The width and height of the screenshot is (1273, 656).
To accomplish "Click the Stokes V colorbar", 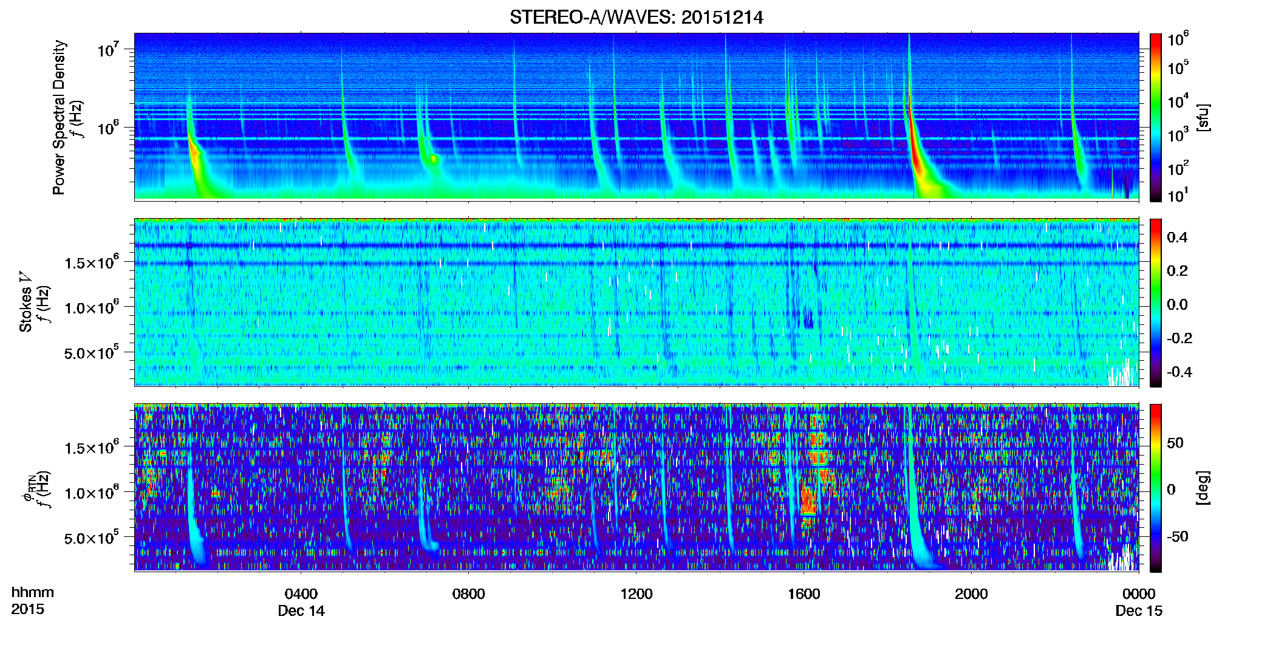I will click(1156, 302).
